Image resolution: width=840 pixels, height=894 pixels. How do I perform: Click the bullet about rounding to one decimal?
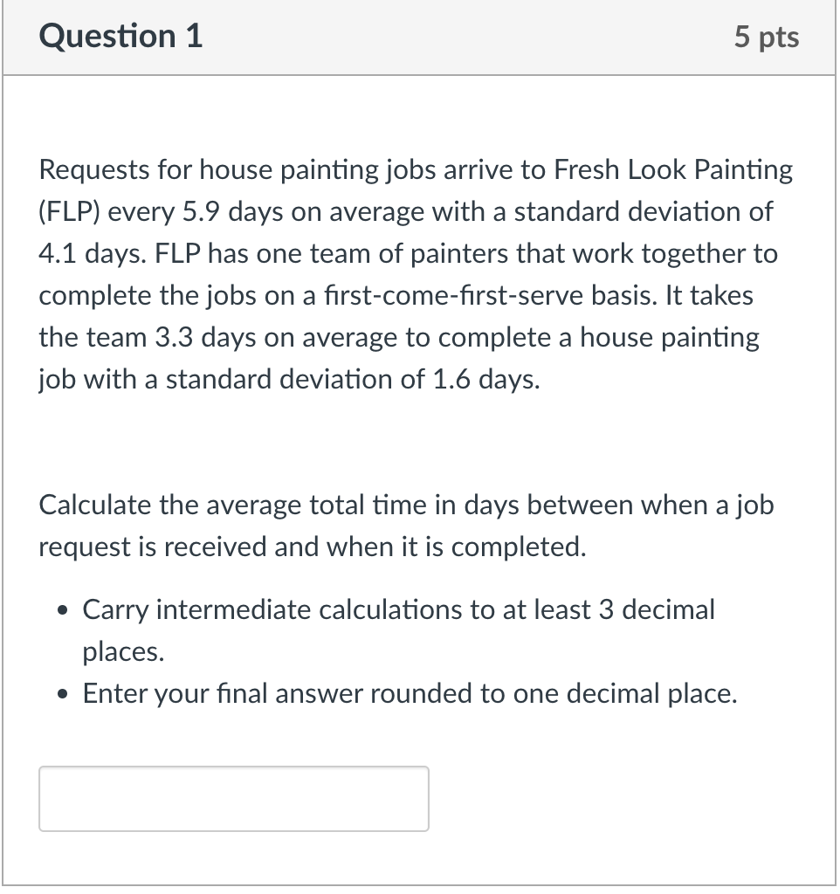[x=409, y=693]
